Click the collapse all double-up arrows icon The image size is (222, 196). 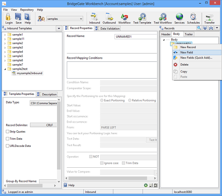point(211,28)
